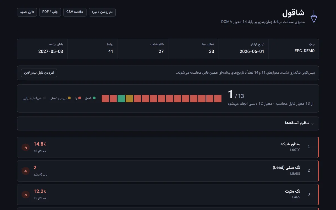This screenshot has width=336, height=210.
Task: Click the LOGIC code label
Action: (x=295, y=150)
